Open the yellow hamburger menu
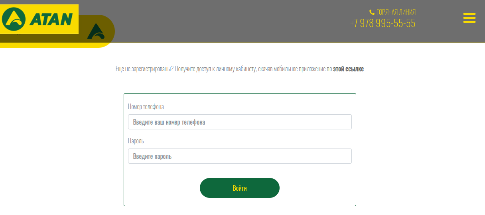Image resolution: width=485 pixels, height=215 pixels. pos(469,18)
